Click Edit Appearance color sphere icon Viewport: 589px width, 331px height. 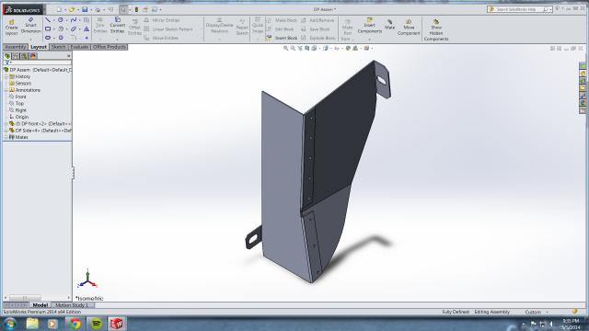pyautogui.click(x=348, y=49)
